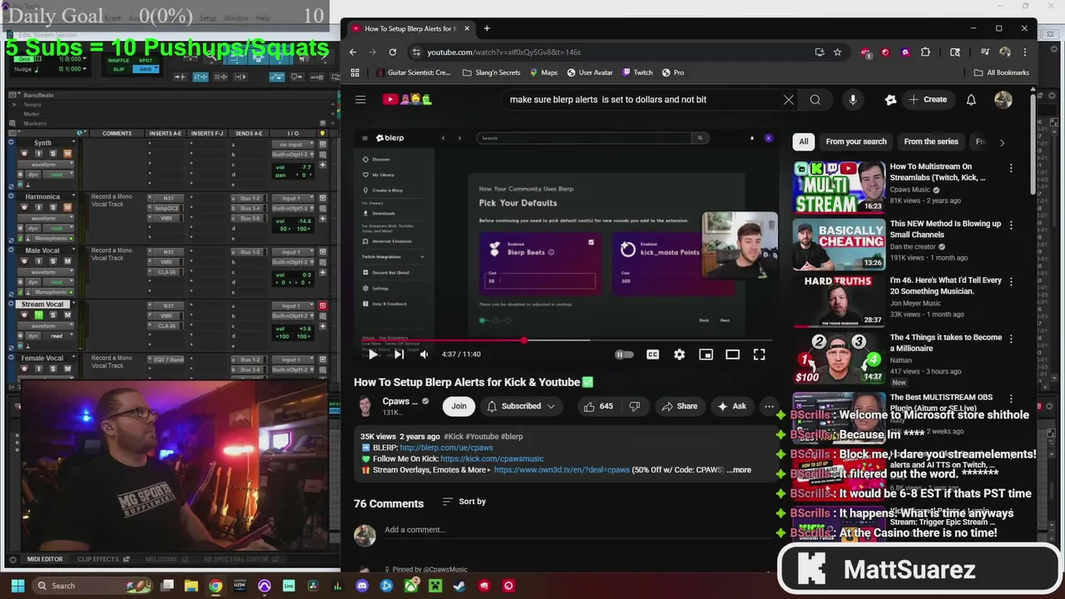This screenshot has width=1065, height=599.
Task: Like the video with thumbs up
Action: [599, 406]
